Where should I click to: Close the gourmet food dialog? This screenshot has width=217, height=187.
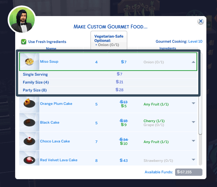pos(201,22)
